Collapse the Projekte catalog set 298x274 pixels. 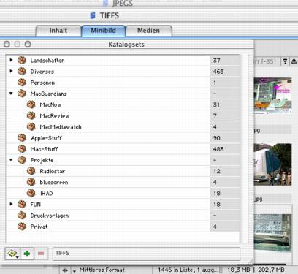pos(11,160)
